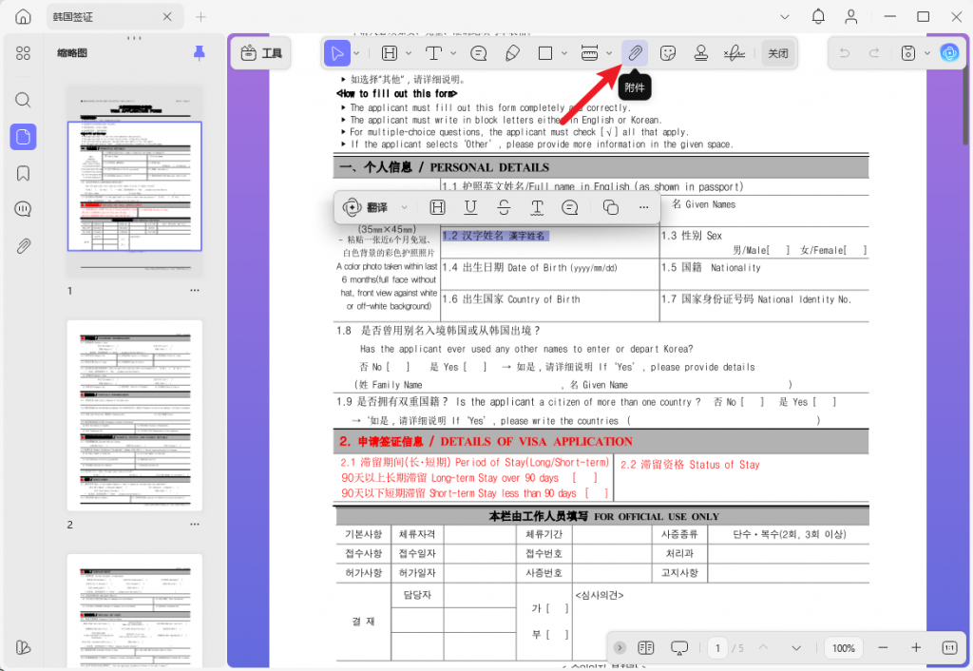The width and height of the screenshot is (973, 671).
Task: Expand the save options dropdown arrow
Action: point(927,53)
